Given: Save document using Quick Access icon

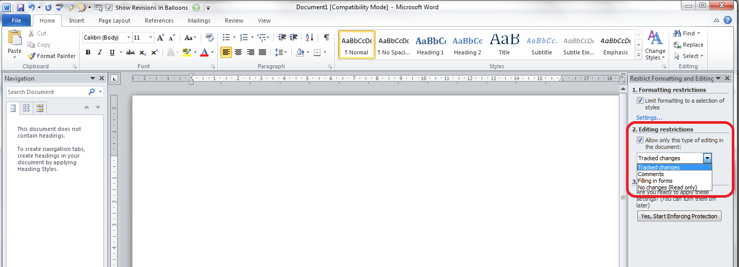Looking at the screenshot, I should 21,8.
